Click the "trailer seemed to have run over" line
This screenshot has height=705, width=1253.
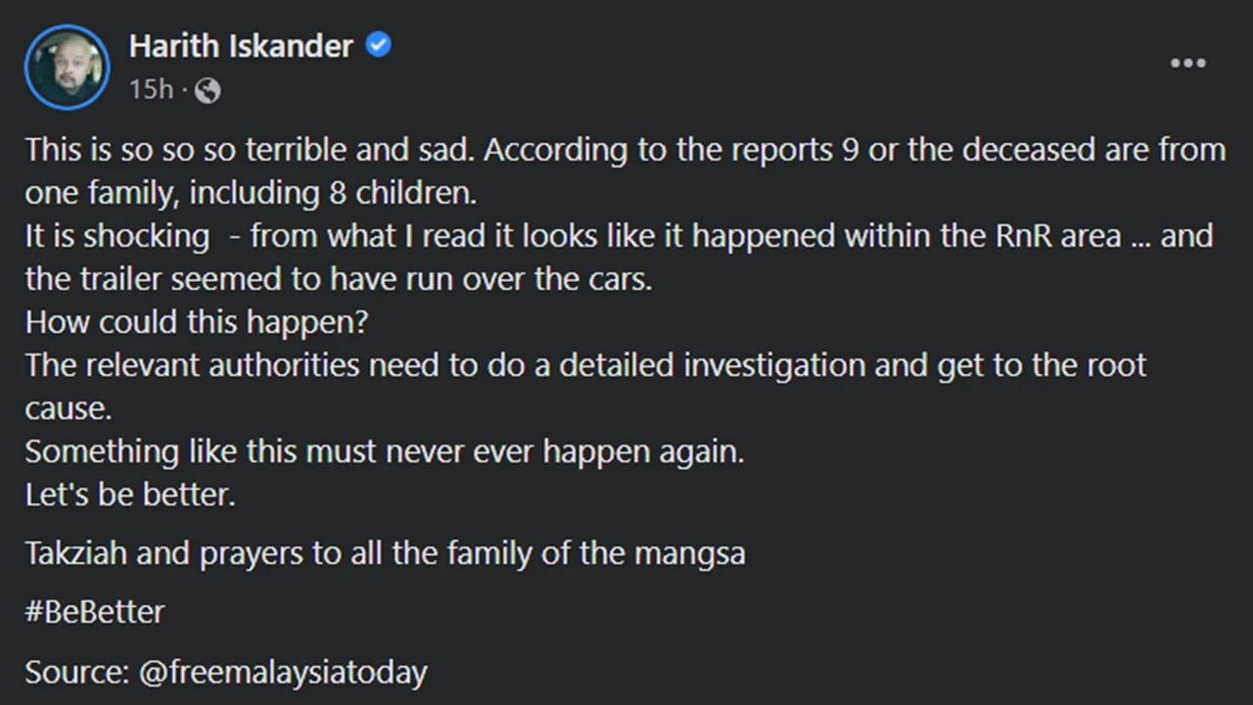click(339, 279)
